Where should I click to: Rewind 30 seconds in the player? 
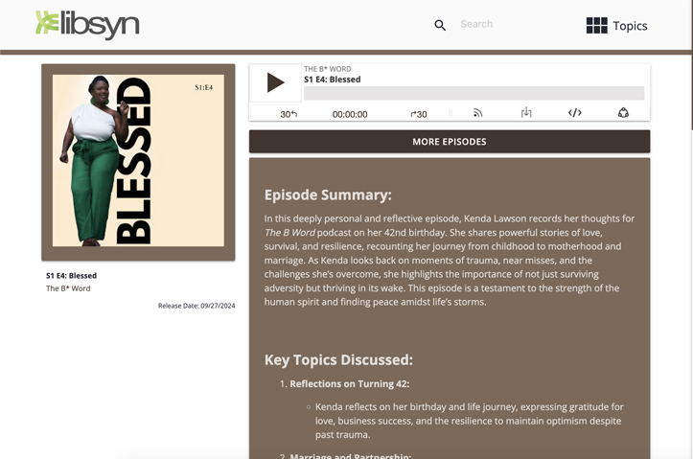coord(289,114)
